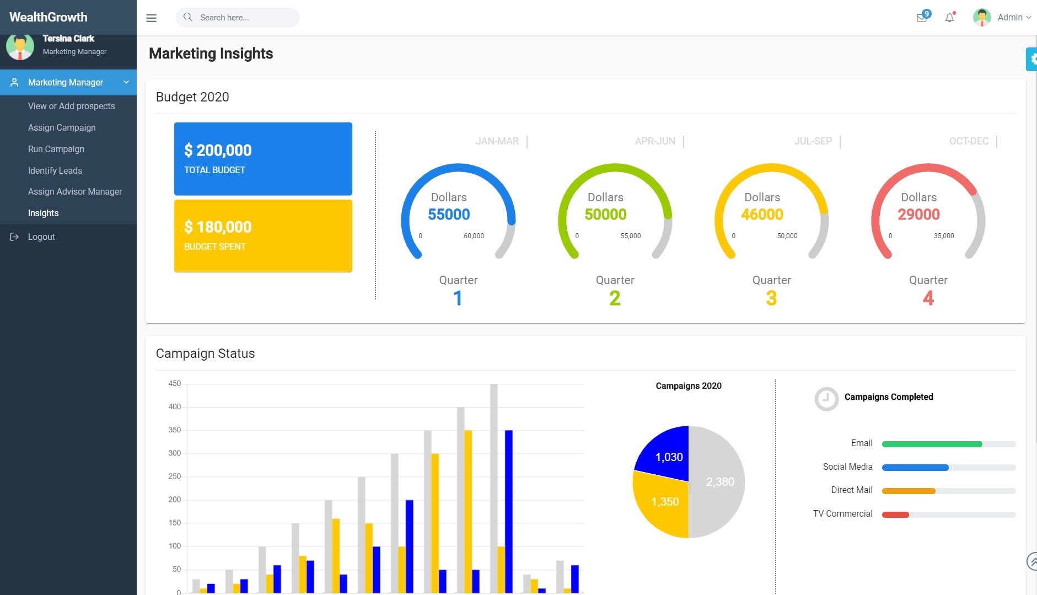
Task: Click Tersina Clark's profile avatar
Action: 20,46
